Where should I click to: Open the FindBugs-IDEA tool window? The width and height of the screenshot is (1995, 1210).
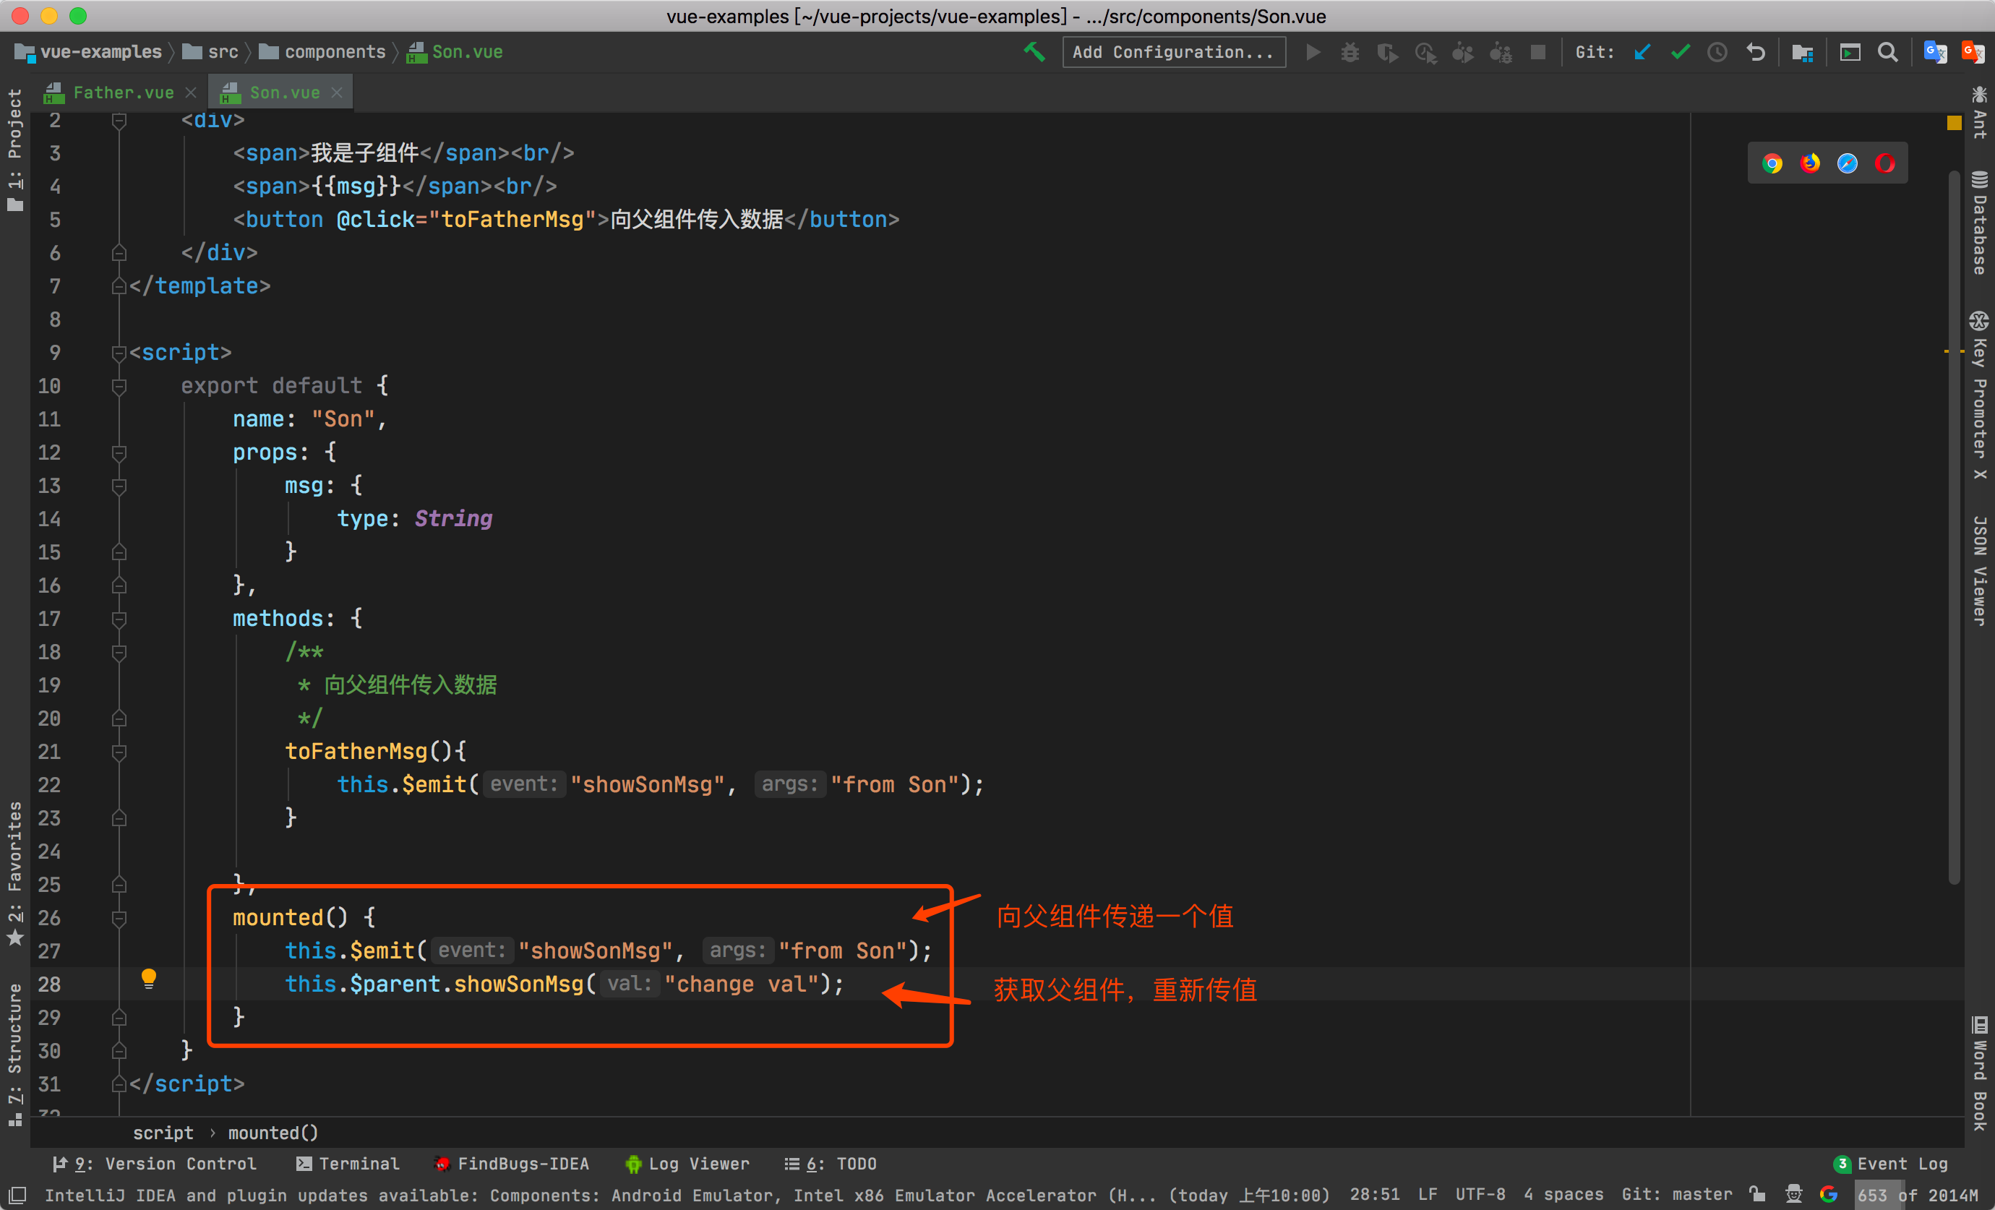click(512, 1164)
